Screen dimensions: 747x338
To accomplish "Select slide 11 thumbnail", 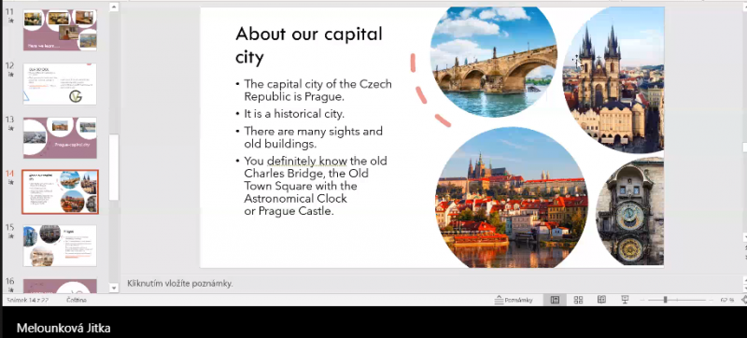I will tap(60, 30).
